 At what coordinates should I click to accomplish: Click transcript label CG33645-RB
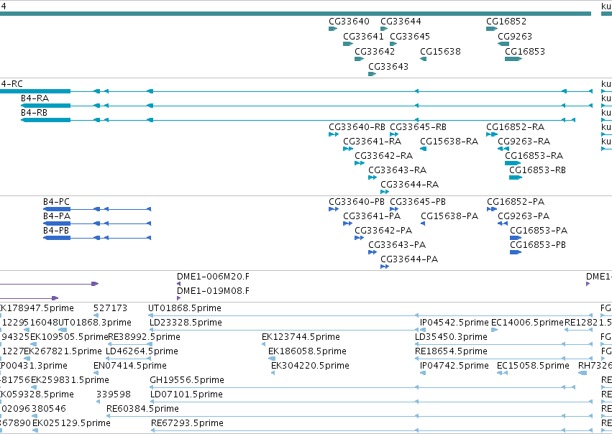418,127
